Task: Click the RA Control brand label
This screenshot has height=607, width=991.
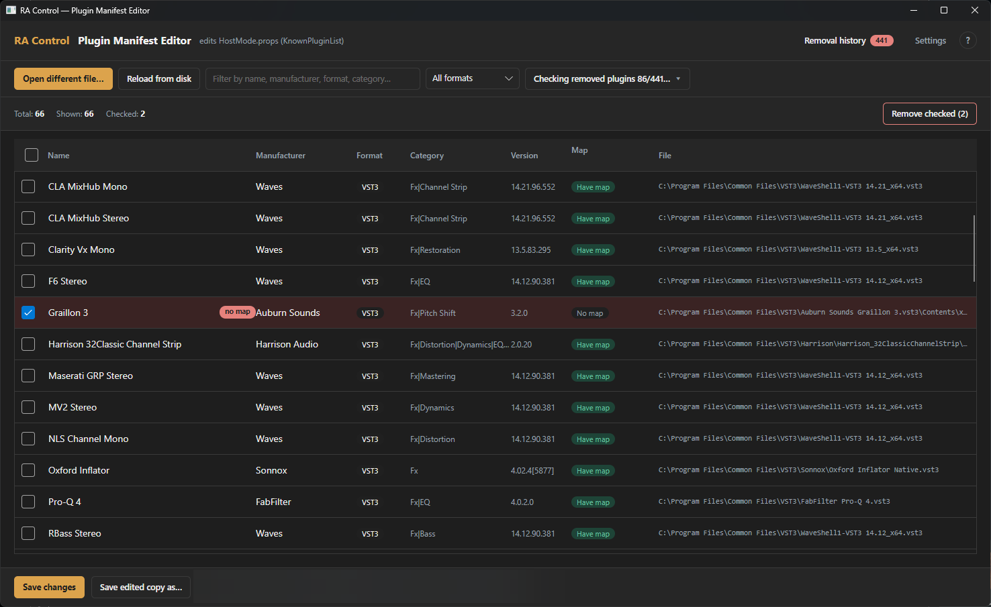Action: pos(42,40)
